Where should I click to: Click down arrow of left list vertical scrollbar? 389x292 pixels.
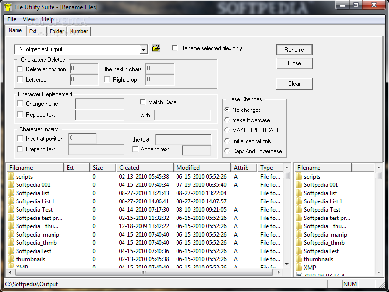tap(287, 264)
